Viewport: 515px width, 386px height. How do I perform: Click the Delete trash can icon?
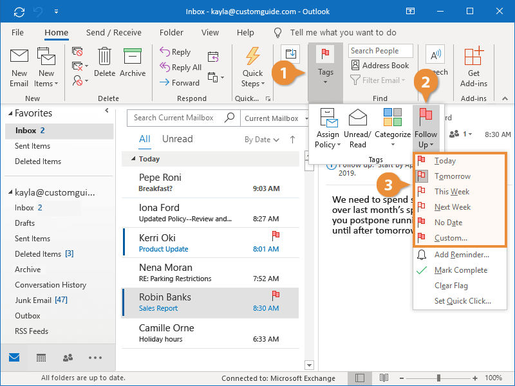coord(104,56)
